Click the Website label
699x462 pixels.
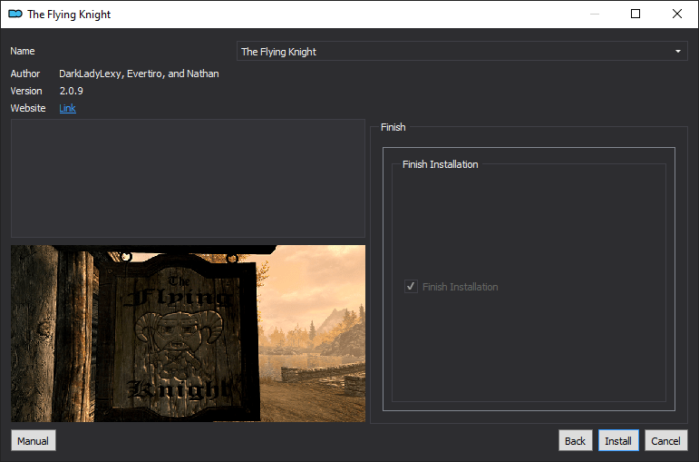tap(28, 108)
